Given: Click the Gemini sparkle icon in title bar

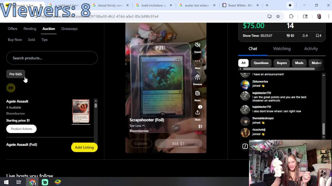Looking at the screenshot, I should (290, 5).
